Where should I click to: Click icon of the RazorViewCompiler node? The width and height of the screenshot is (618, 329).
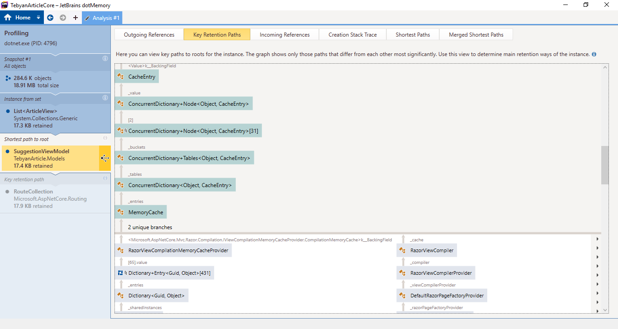[x=402, y=250]
